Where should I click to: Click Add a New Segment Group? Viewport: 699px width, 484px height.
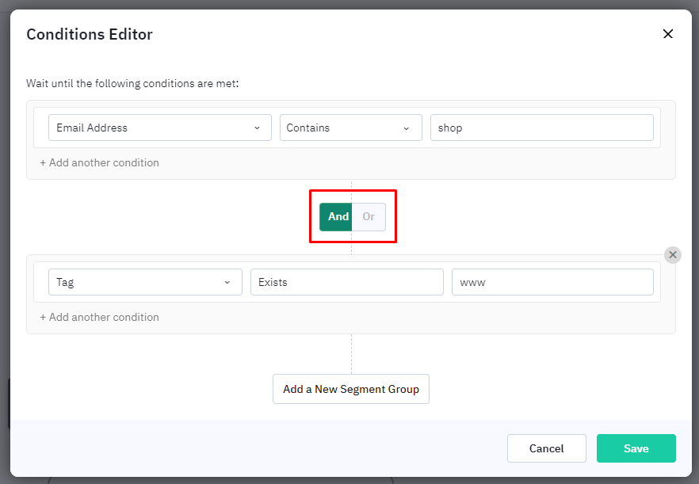pos(351,389)
